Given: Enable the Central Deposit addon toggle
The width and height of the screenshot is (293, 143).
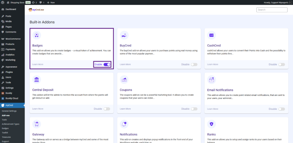Looking at the screenshot, I should pyautogui.click(x=107, y=109).
